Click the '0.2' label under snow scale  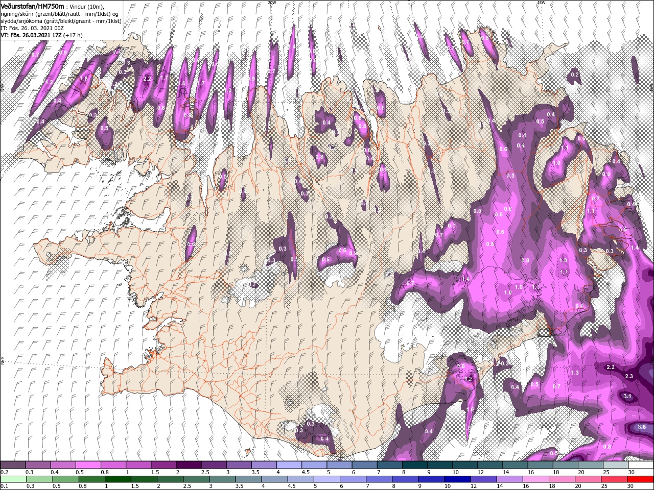(x=4, y=472)
